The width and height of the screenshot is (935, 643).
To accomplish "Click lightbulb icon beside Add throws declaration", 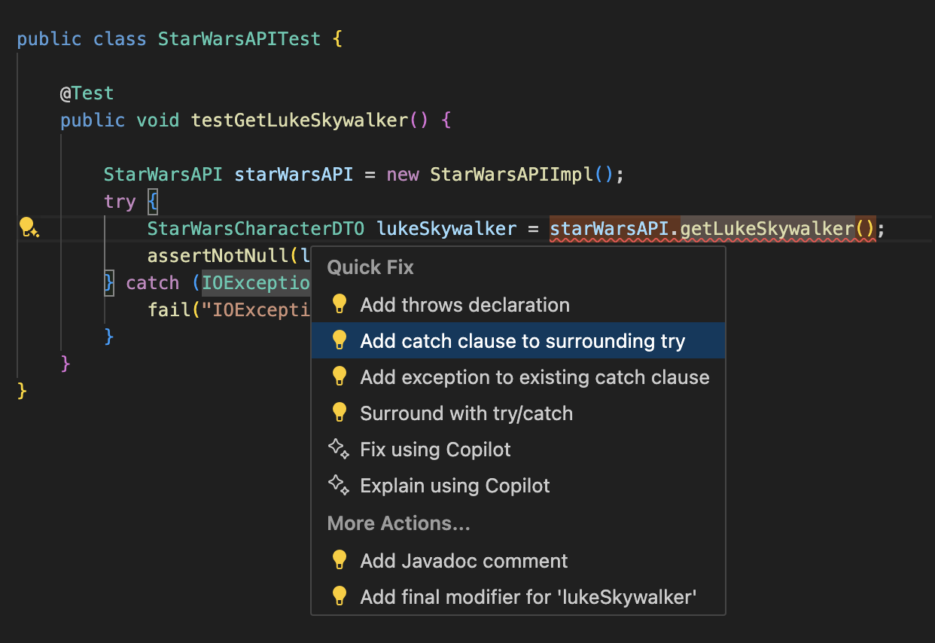I will pos(340,304).
